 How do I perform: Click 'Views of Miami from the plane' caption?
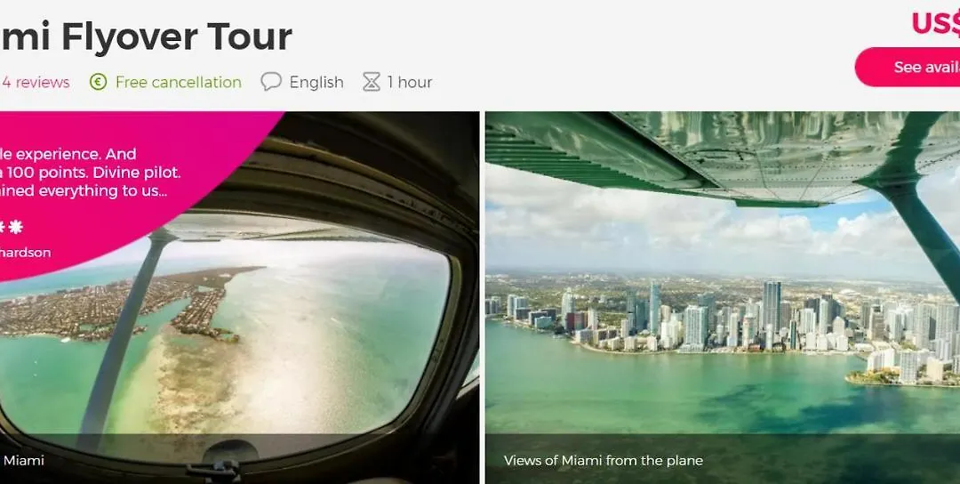point(603,460)
